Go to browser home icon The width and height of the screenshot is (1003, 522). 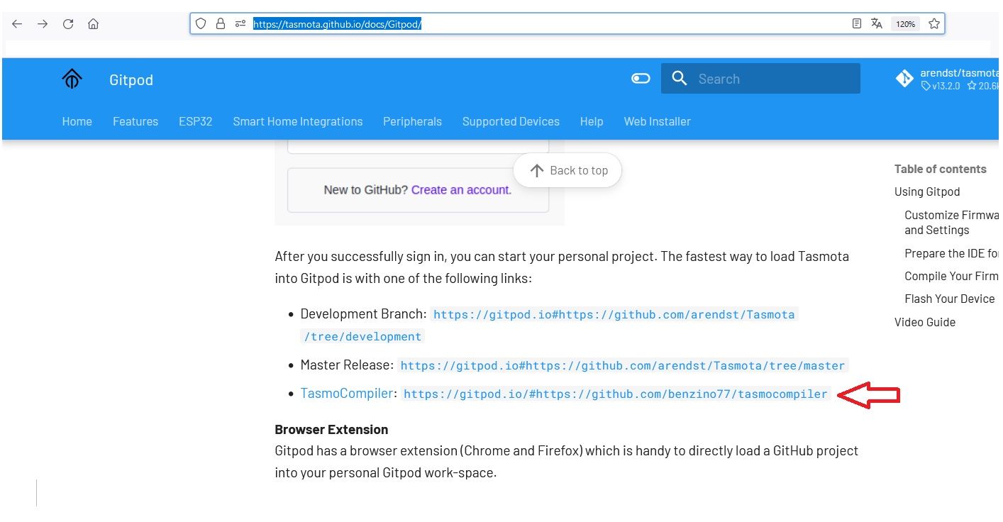(93, 24)
